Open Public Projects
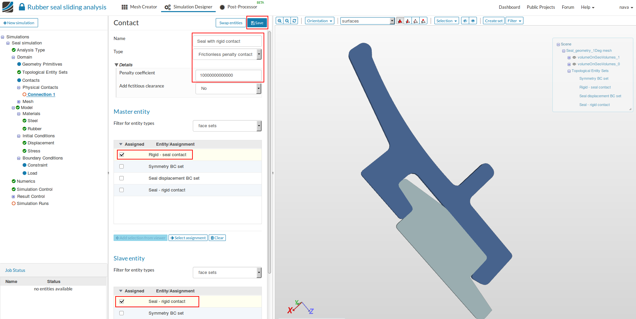 pyautogui.click(x=541, y=7)
